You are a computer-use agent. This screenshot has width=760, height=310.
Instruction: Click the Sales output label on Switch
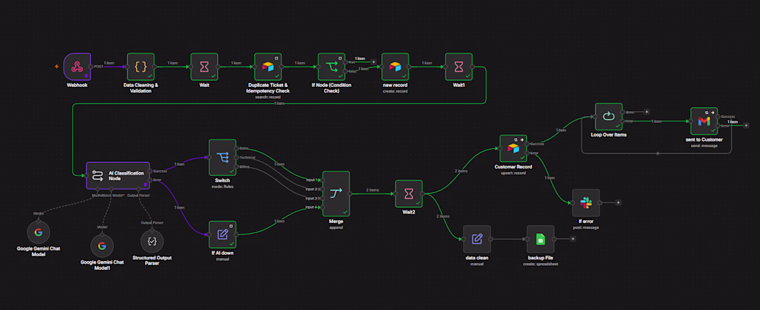[x=244, y=148]
